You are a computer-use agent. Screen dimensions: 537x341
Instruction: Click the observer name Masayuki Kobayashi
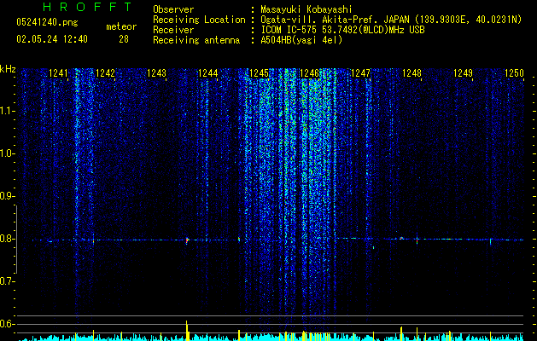tap(306, 9)
